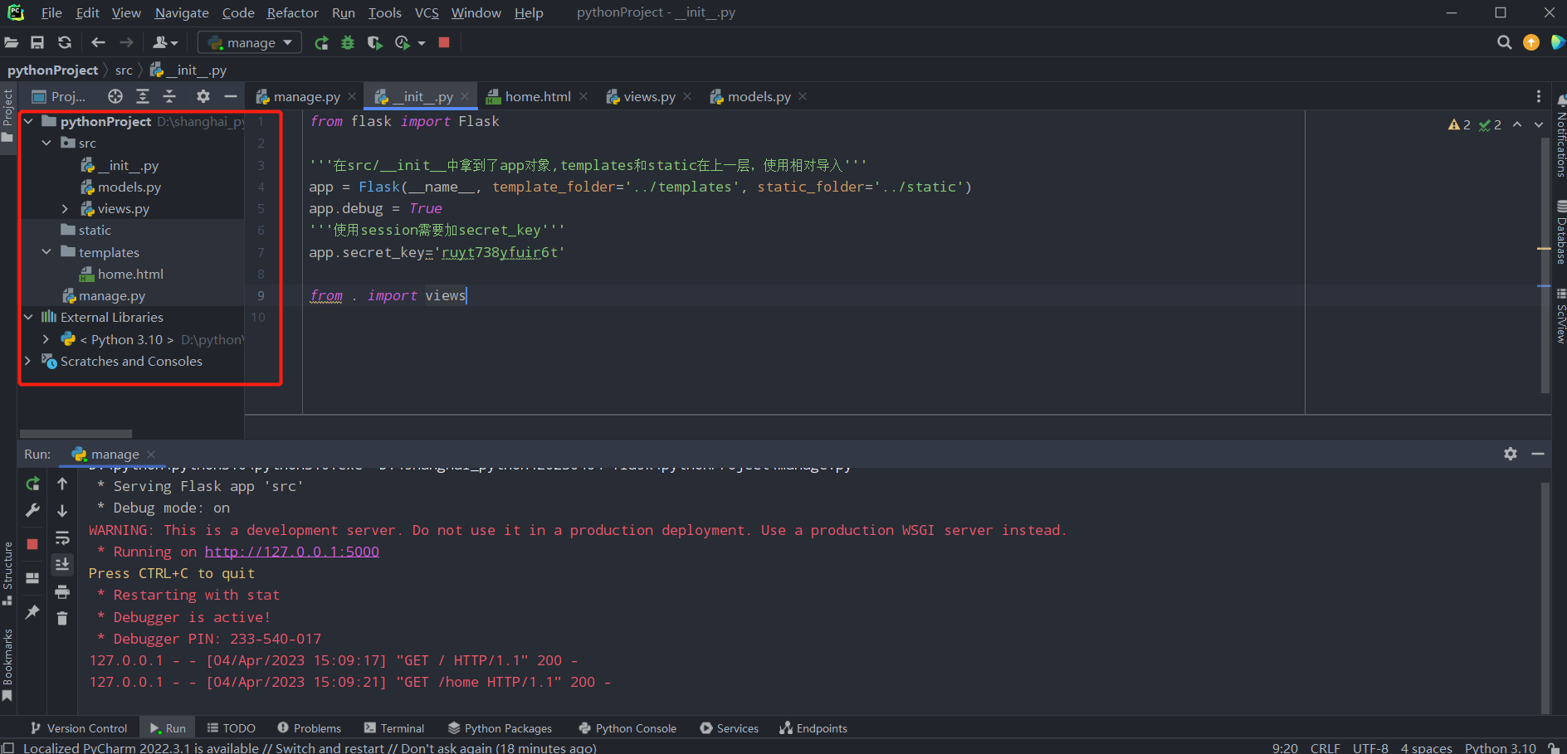Viewport: 1567px width, 754px height.
Task: Switch to the views.py editor tab
Action: (x=649, y=97)
